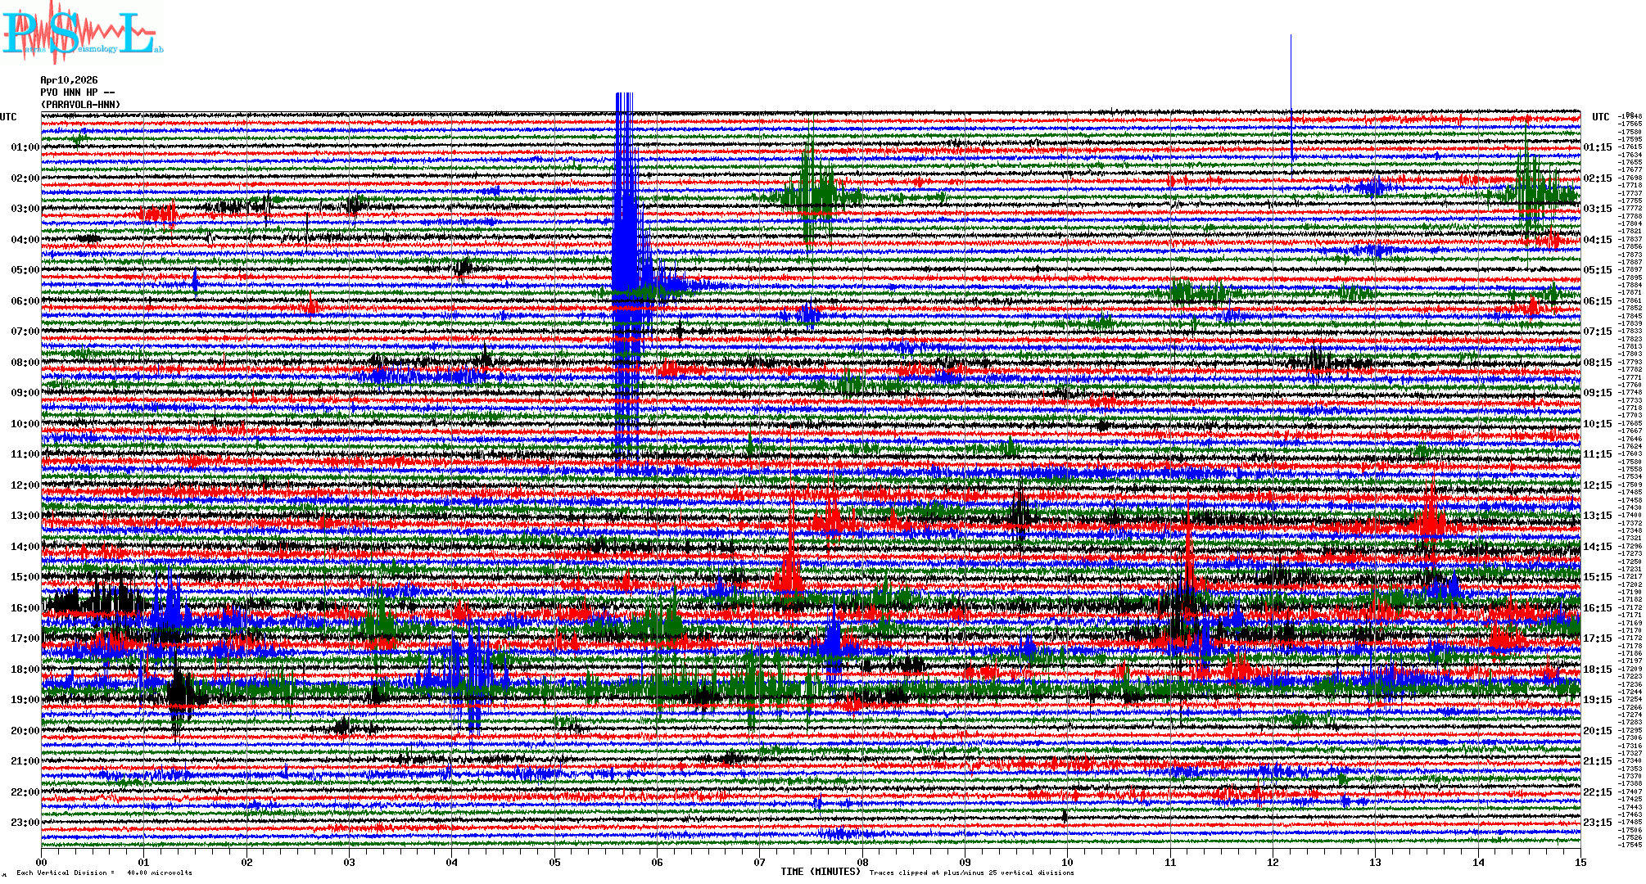Click minute 12 on the bottom axis

coord(1273,863)
